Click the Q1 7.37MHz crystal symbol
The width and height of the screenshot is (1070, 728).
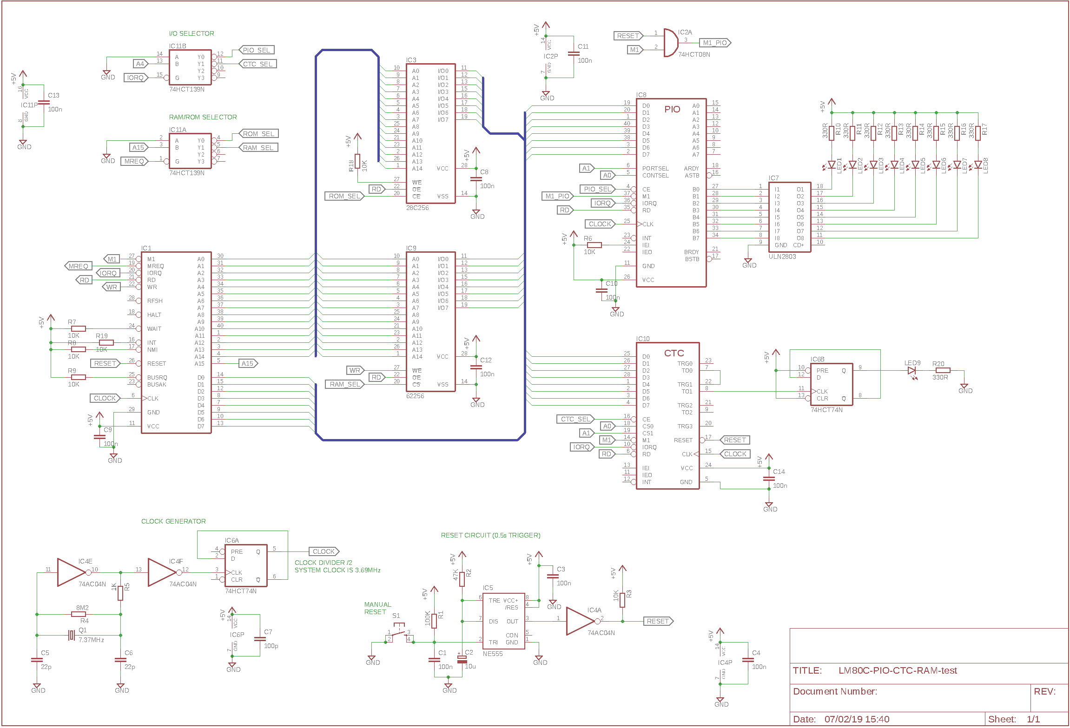(71, 635)
